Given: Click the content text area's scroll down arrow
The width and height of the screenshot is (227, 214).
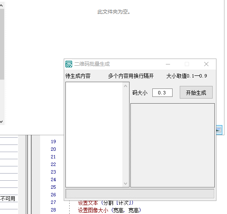Looking at the screenshot, I should [x=125, y=183].
